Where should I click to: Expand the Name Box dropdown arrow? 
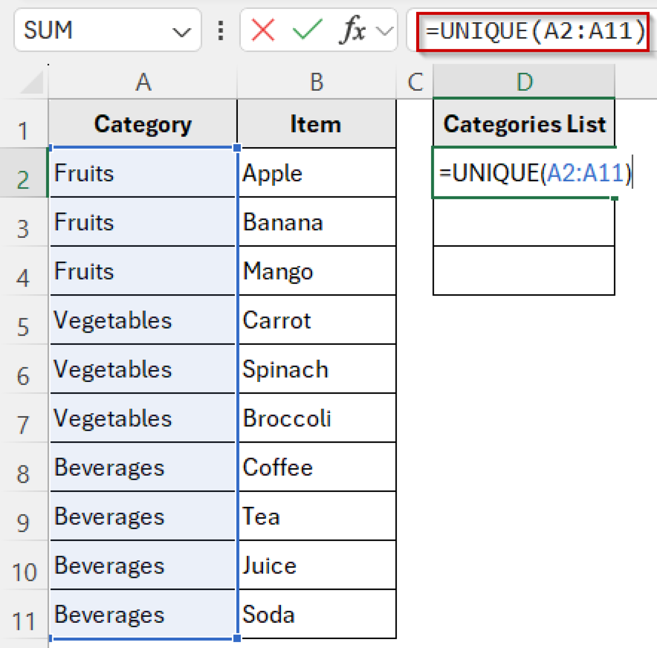click(181, 32)
